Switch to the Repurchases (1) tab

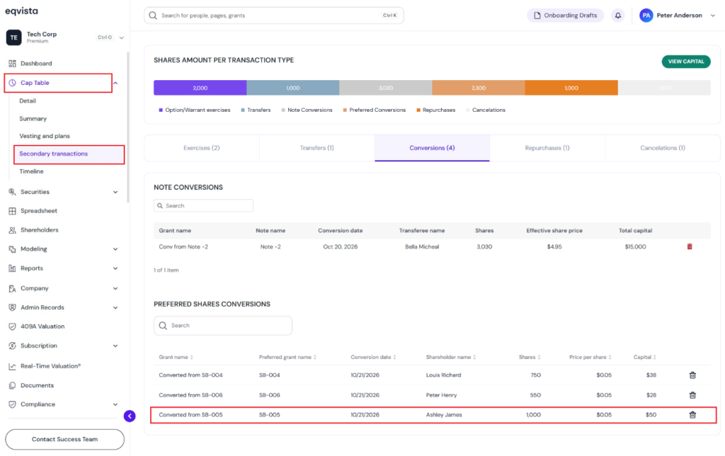pyautogui.click(x=547, y=149)
